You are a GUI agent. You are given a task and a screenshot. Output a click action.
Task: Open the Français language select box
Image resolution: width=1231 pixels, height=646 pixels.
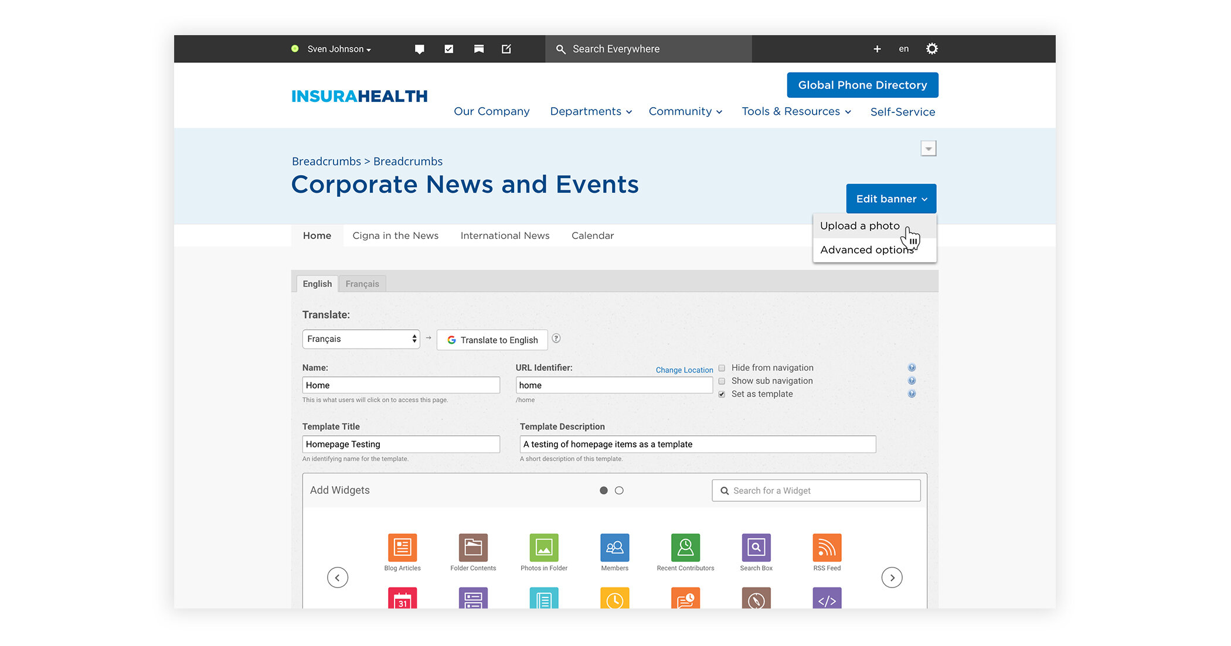click(x=361, y=339)
